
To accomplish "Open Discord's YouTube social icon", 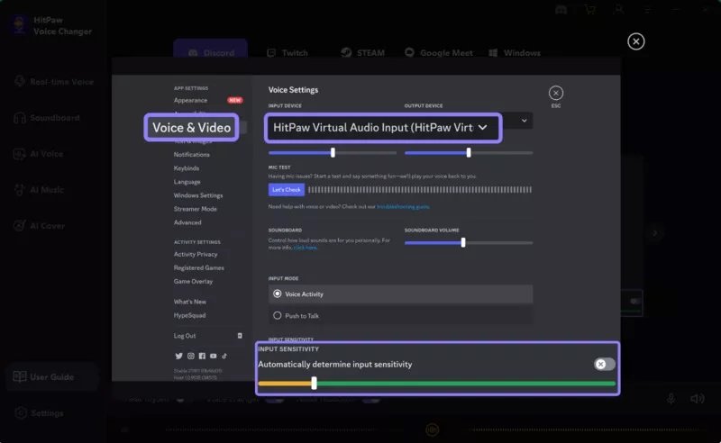I will pos(214,356).
